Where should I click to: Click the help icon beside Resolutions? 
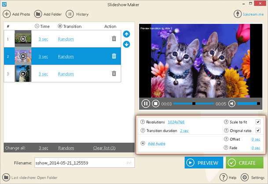(x=143, y=122)
